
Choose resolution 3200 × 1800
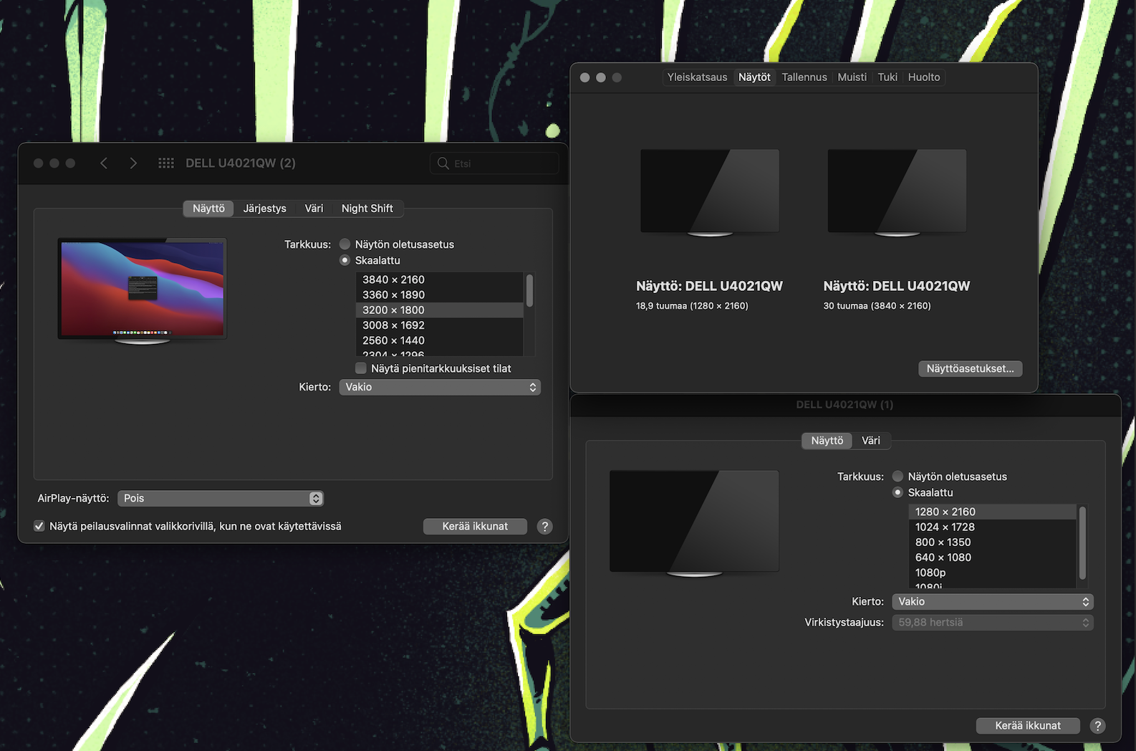tap(440, 310)
